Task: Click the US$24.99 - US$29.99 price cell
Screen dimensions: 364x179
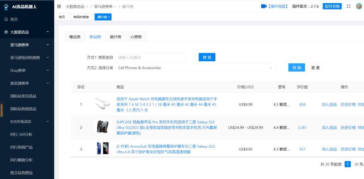Action: (x=246, y=127)
